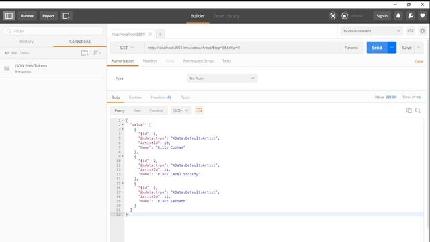The width and height of the screenshot is (430, 242).
Task: Open the JSON format dropdown
Action: pos(181,110)
